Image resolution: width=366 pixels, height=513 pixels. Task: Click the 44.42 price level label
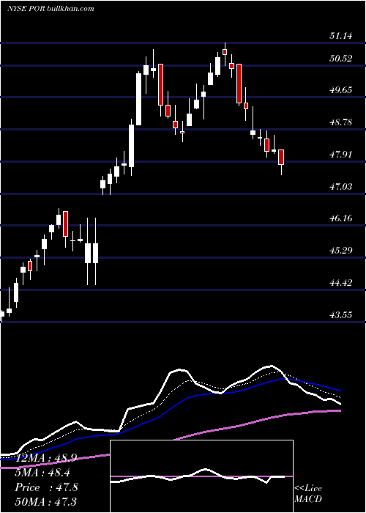coord(341,283)
